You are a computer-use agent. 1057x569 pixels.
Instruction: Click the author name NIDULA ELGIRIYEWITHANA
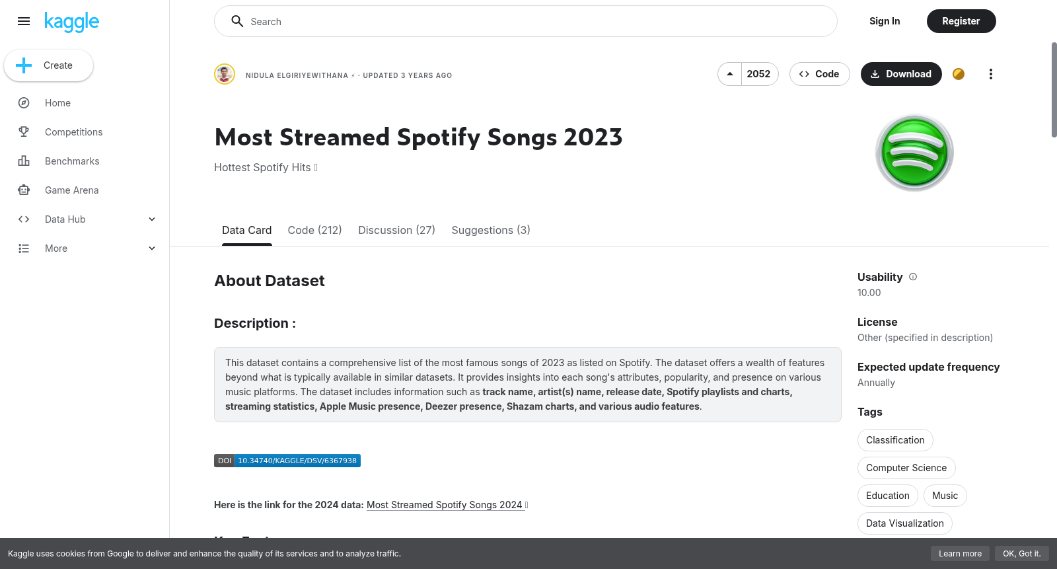click(297, 75)
